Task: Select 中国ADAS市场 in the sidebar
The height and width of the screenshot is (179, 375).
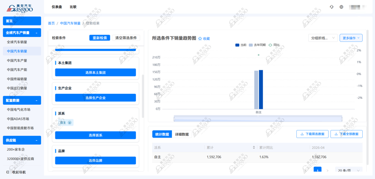Action: pos(22,119)
